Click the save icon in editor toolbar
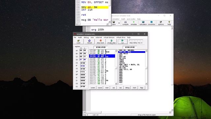The image size is (211, 119). [114, 23]
